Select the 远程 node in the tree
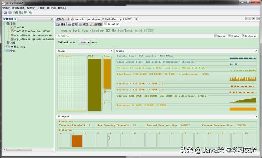Viewport: 262px width, 158px height. pyautogui.click(x=13, y=43)
